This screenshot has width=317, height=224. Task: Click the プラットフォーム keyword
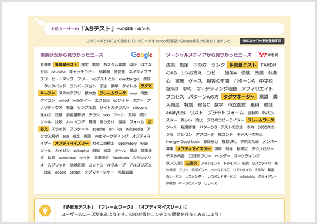click(225, 113)
